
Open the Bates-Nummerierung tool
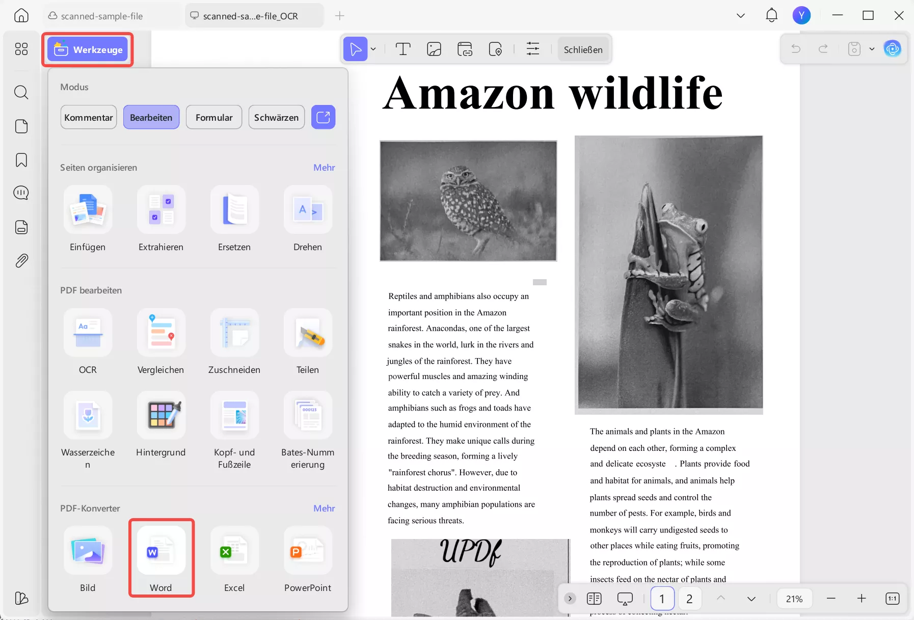308,430
